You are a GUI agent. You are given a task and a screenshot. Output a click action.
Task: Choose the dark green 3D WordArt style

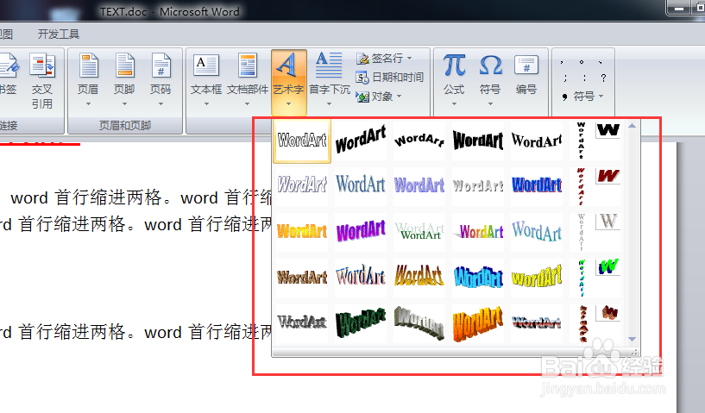point(361,323)
